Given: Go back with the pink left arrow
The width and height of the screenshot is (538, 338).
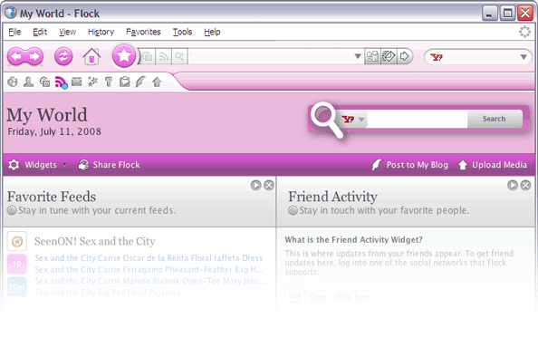Looking at the screenshot, I should tap(16, 56).
